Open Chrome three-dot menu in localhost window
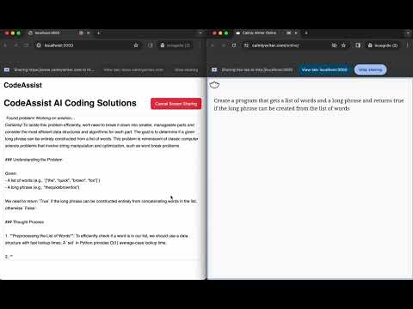Image resolution: width=413 pixels, height=309 pixels. [x=200, y=45]
